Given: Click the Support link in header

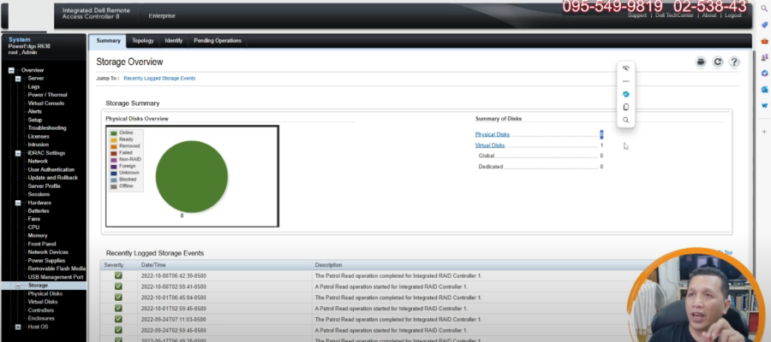Looking at the screenshot, I should [637, 15].
